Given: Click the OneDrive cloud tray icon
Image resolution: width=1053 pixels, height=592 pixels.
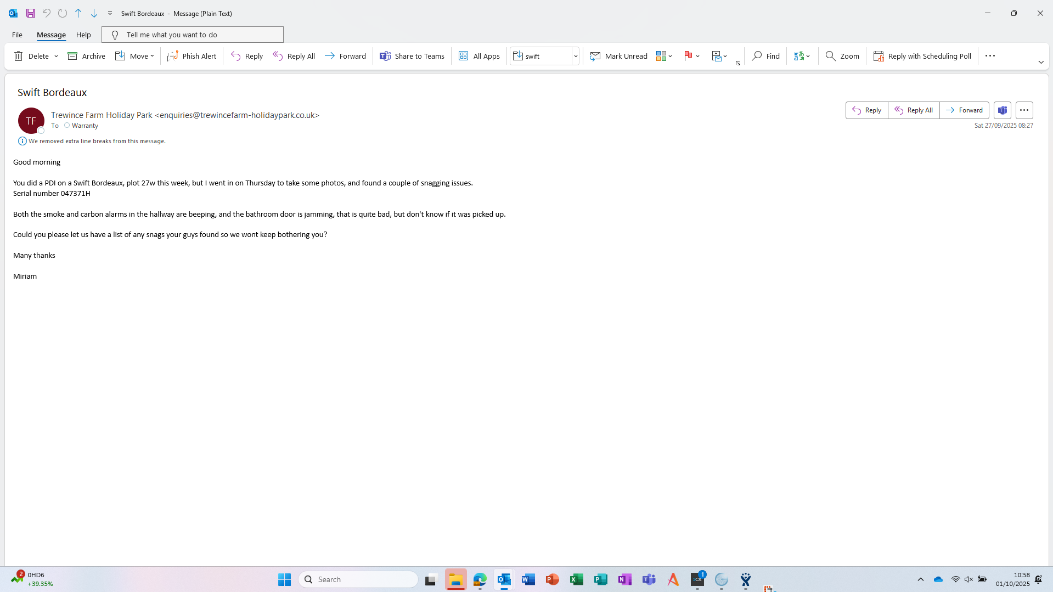Looking at the screenshot, I should 938,579.
